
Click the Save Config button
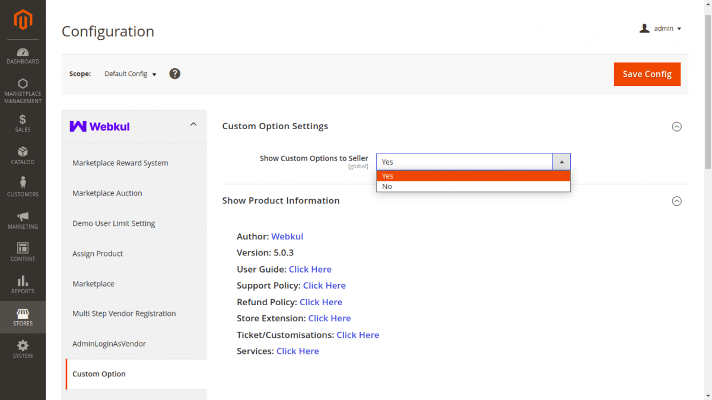tap(647, 74)
